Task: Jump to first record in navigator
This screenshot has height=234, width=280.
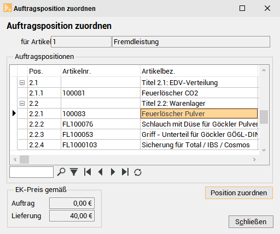Action: (87, 172)
